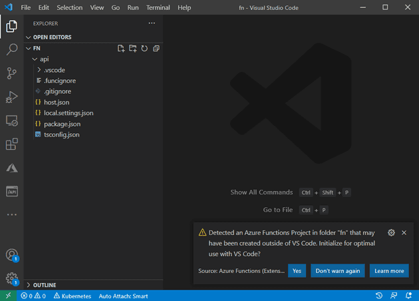
Task: Open the Manage gear menu
Action: click(x=11, y=279)
